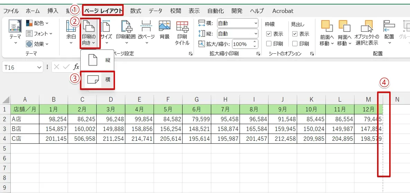Viewport: 410px width, 193px height.
Task: Open the ページ設定 dialog launcher
Action: click(x=190, y=54)
